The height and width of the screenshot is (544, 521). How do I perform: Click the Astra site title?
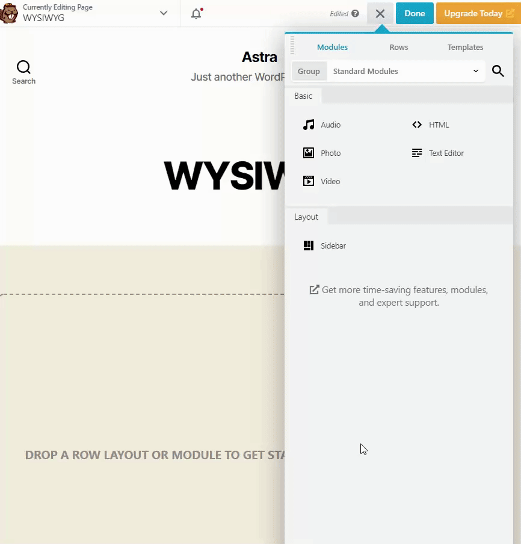coord(259,57)
